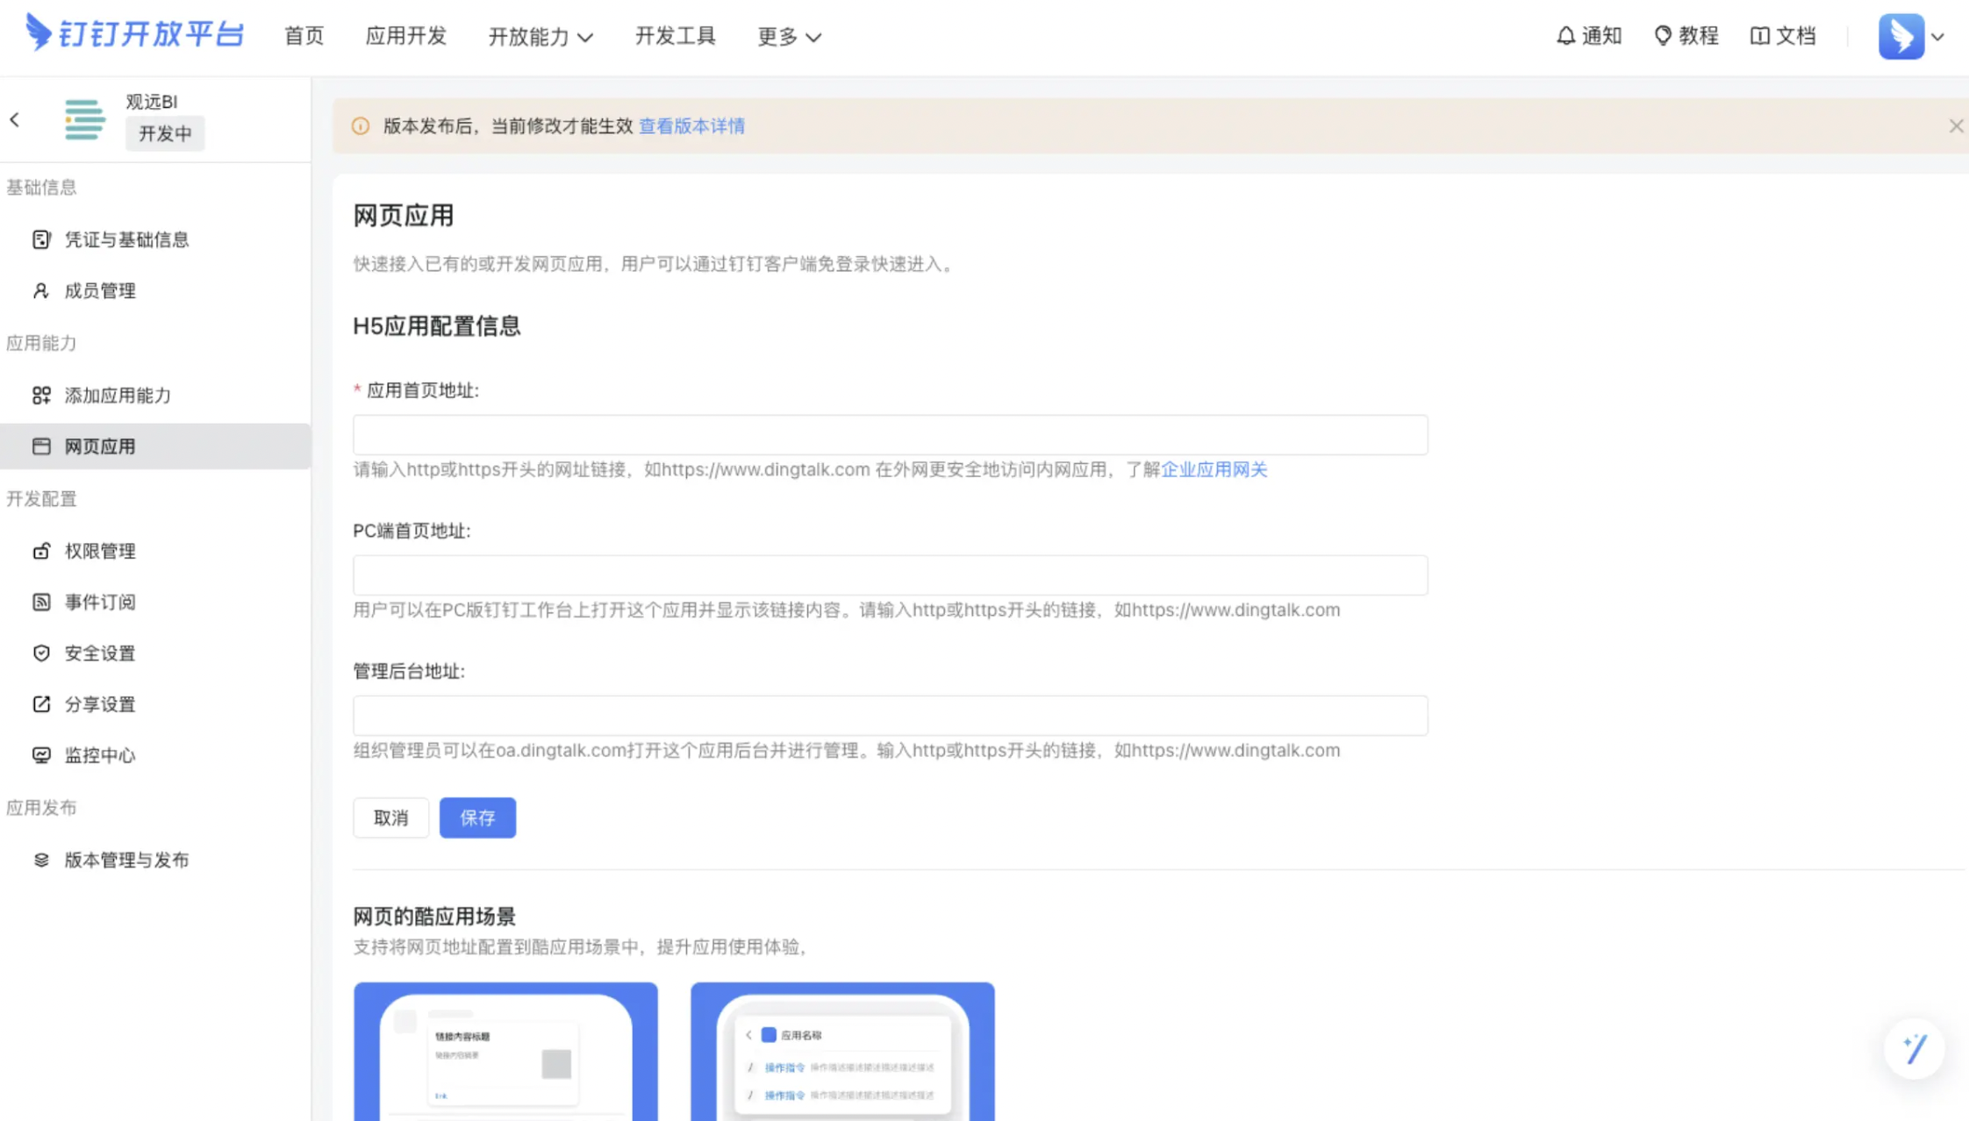The width and height of the screenshot is (1969, 1121).
Task: Open 应用开发 in the top navigation
Action: 406,36
